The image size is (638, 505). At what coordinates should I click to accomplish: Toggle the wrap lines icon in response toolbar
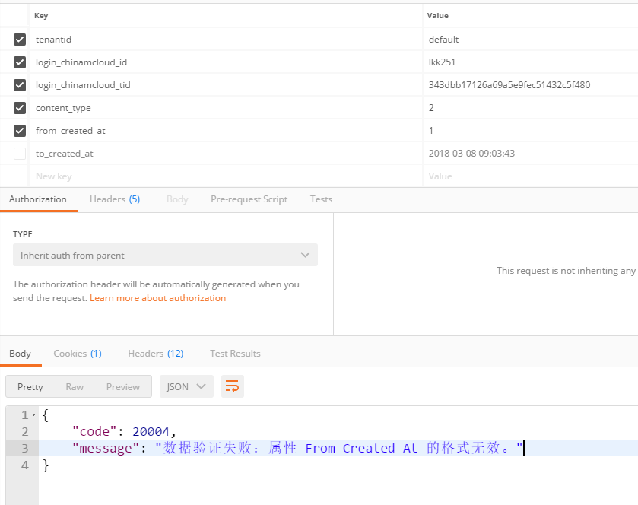click(x=233, y=386)
